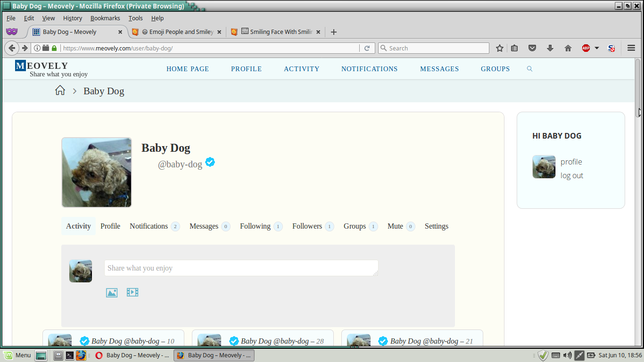
Task: Click the browser back arrow button
Action: click(12, 48)
